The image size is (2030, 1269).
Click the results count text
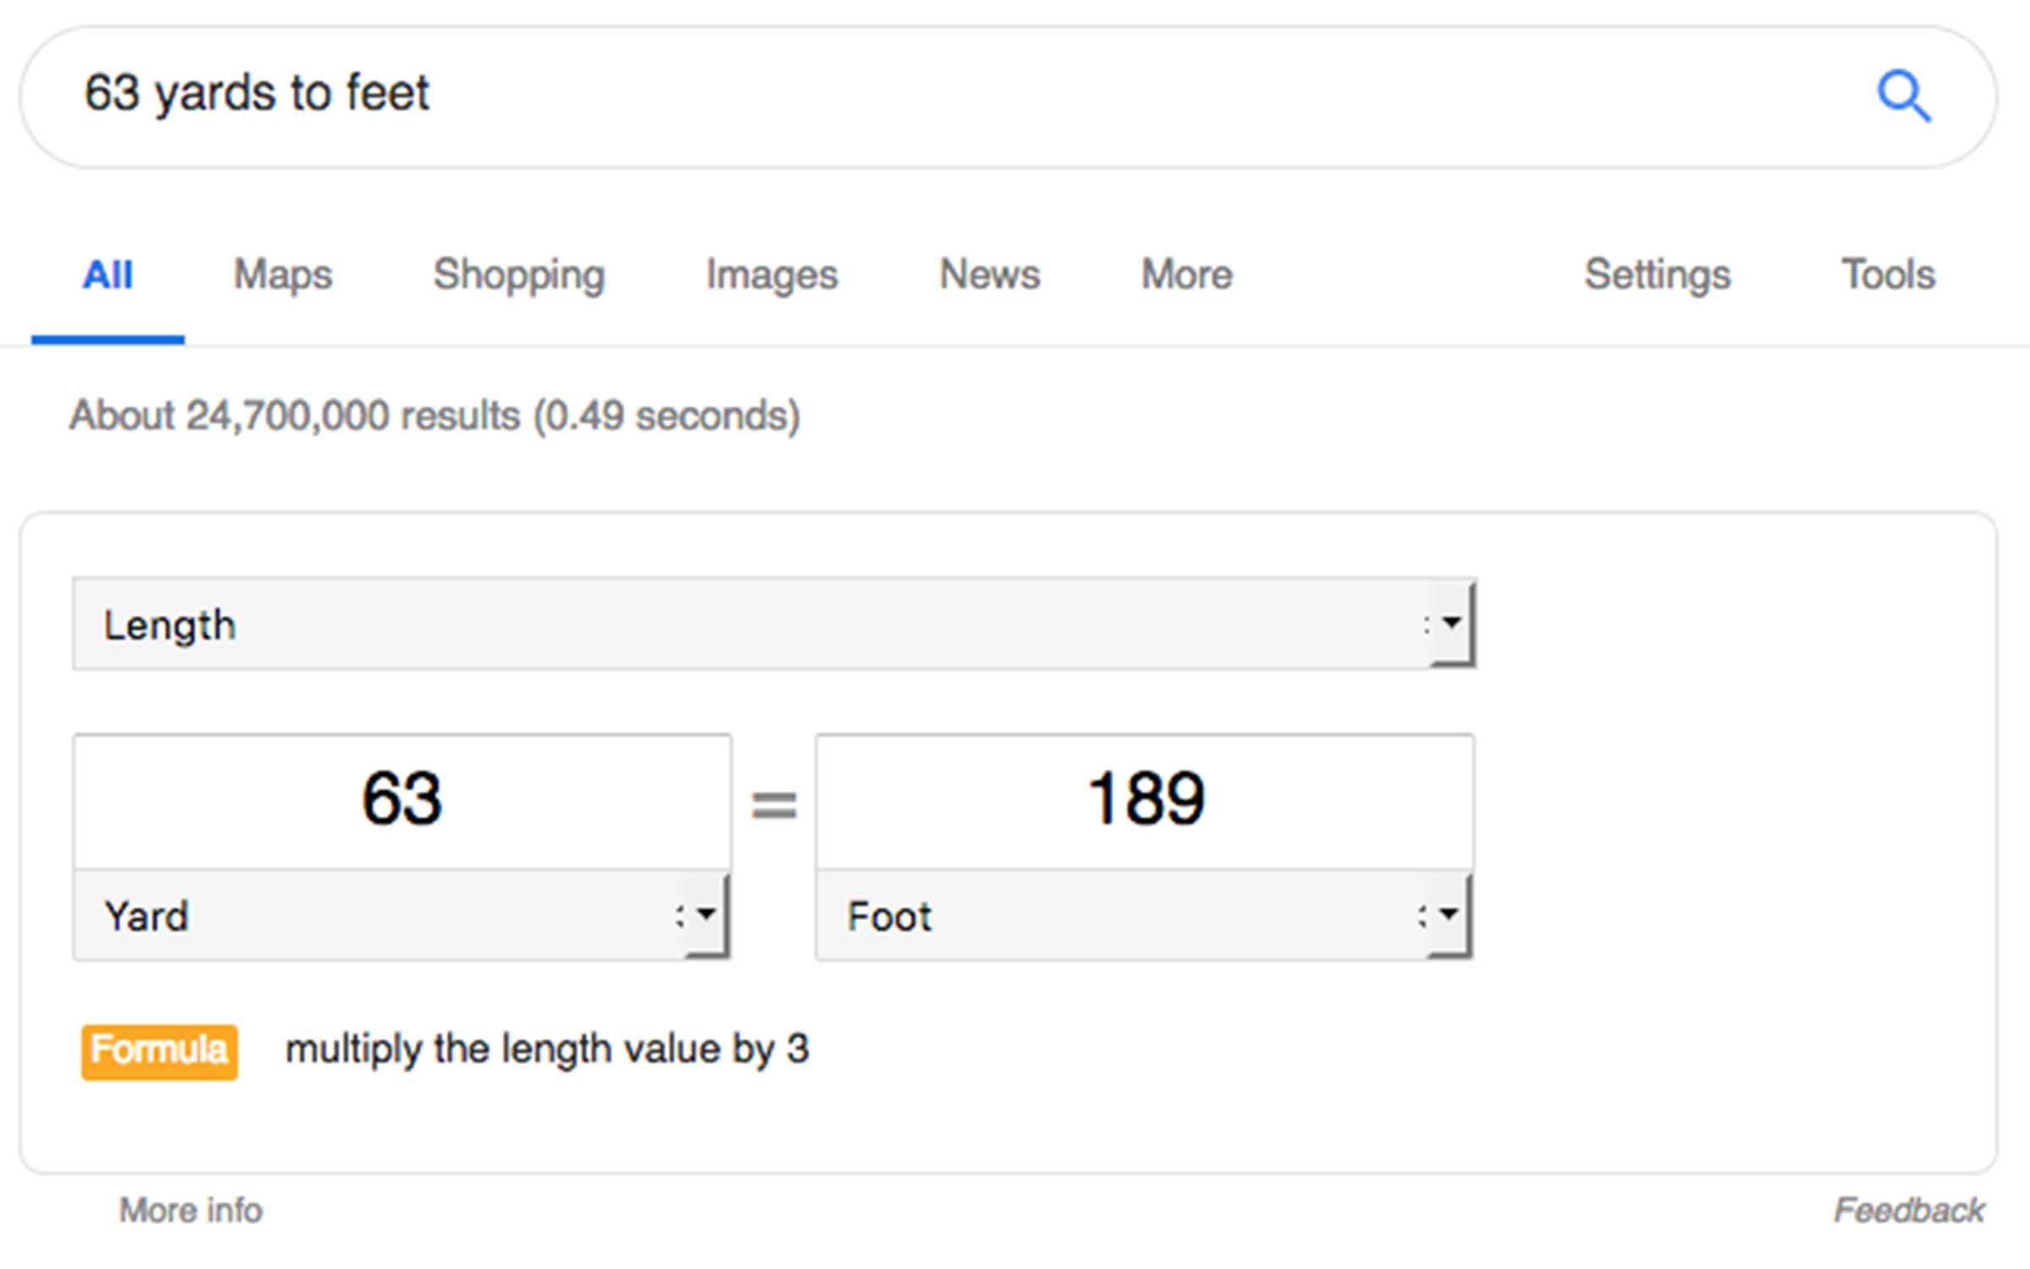click(435, 416)
